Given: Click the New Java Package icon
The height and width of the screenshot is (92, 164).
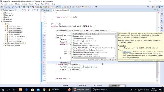Looking at the screenshot, I should tap(38, 7).
